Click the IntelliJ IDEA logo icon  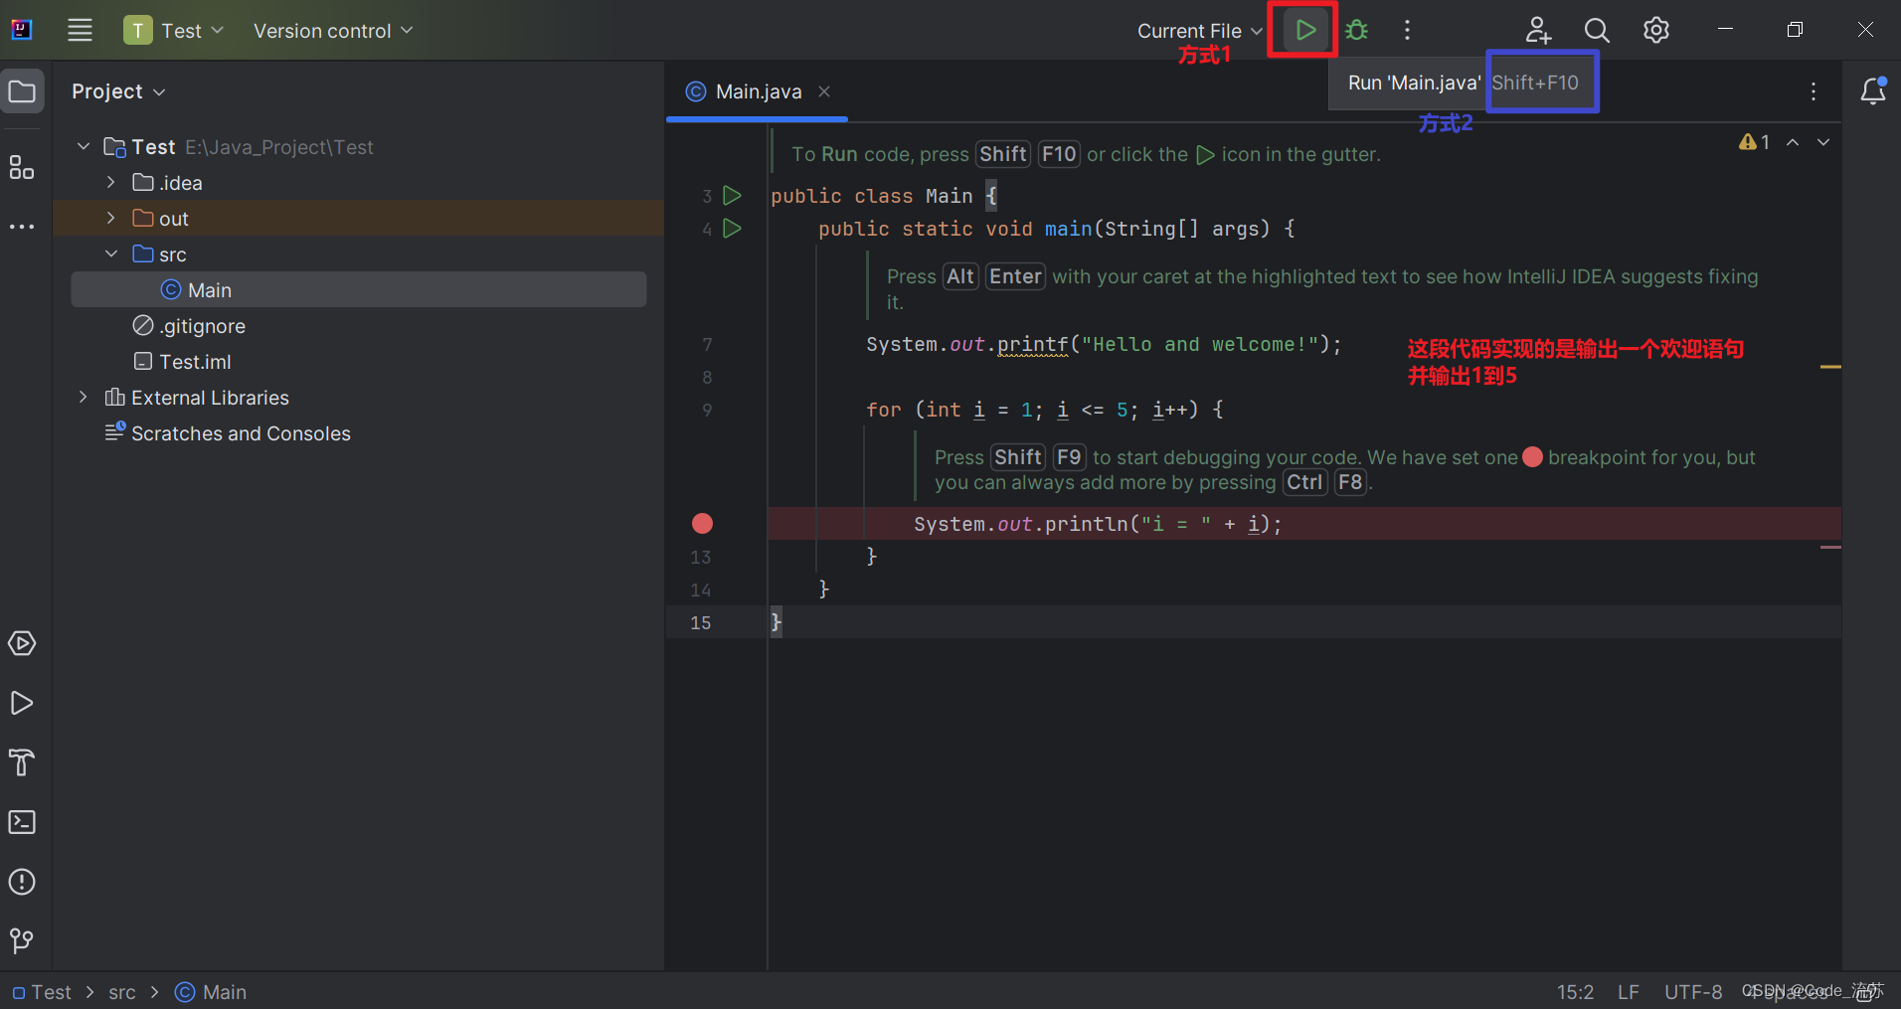pyautogui.click(x=22, y=30)
